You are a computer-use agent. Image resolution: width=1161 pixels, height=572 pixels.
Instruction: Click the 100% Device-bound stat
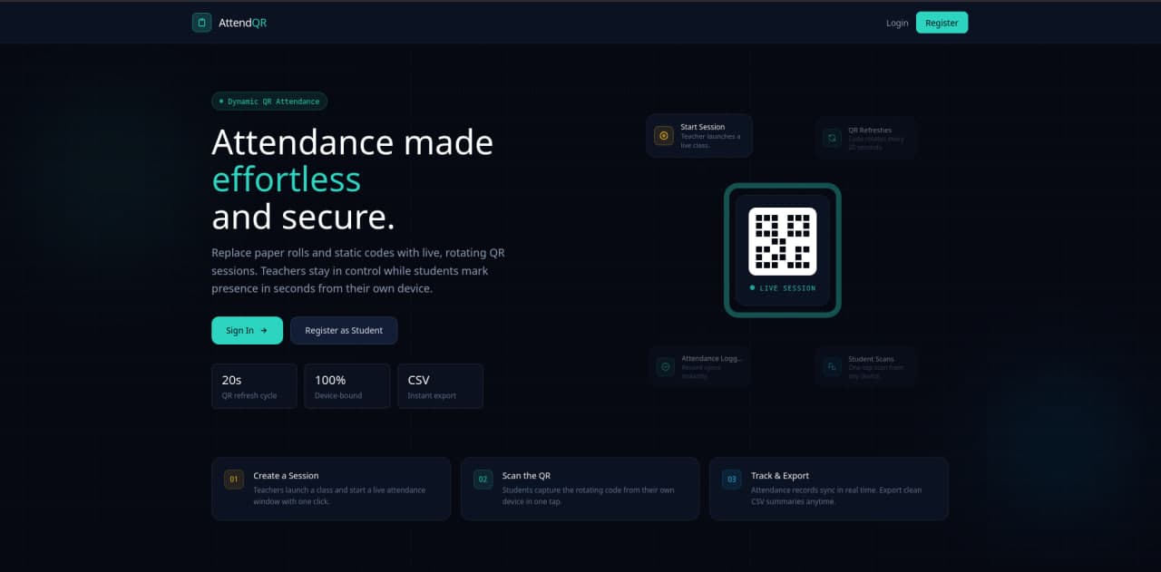pos(346,386)
